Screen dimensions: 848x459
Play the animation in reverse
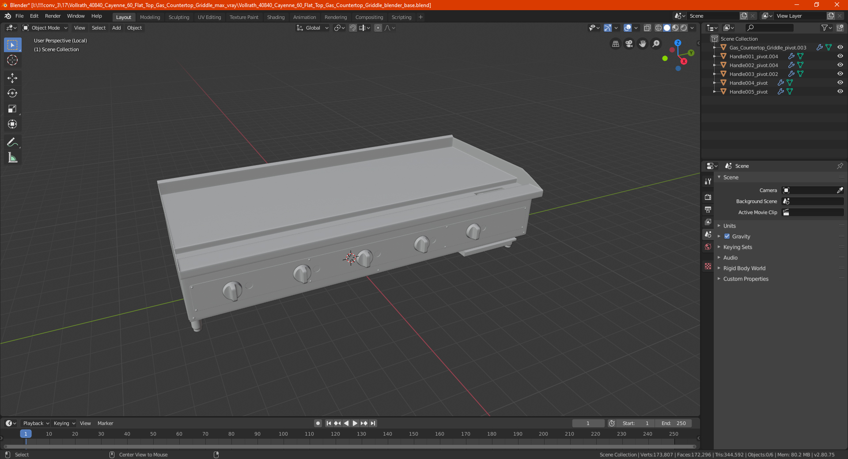(x=346, y=423)
